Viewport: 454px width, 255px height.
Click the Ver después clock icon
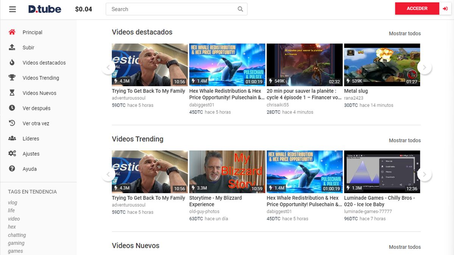[12, 108]
